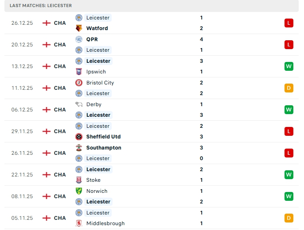Click the Southampton club crest icon
This screenshot has height=230, width=304.
point(79,148)
